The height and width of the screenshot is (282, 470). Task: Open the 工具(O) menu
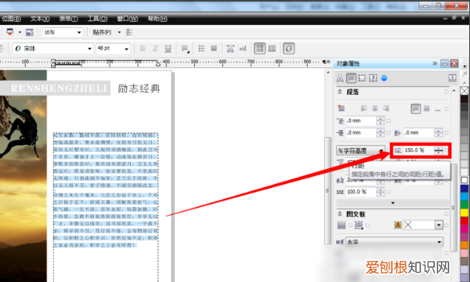[97, 19]
